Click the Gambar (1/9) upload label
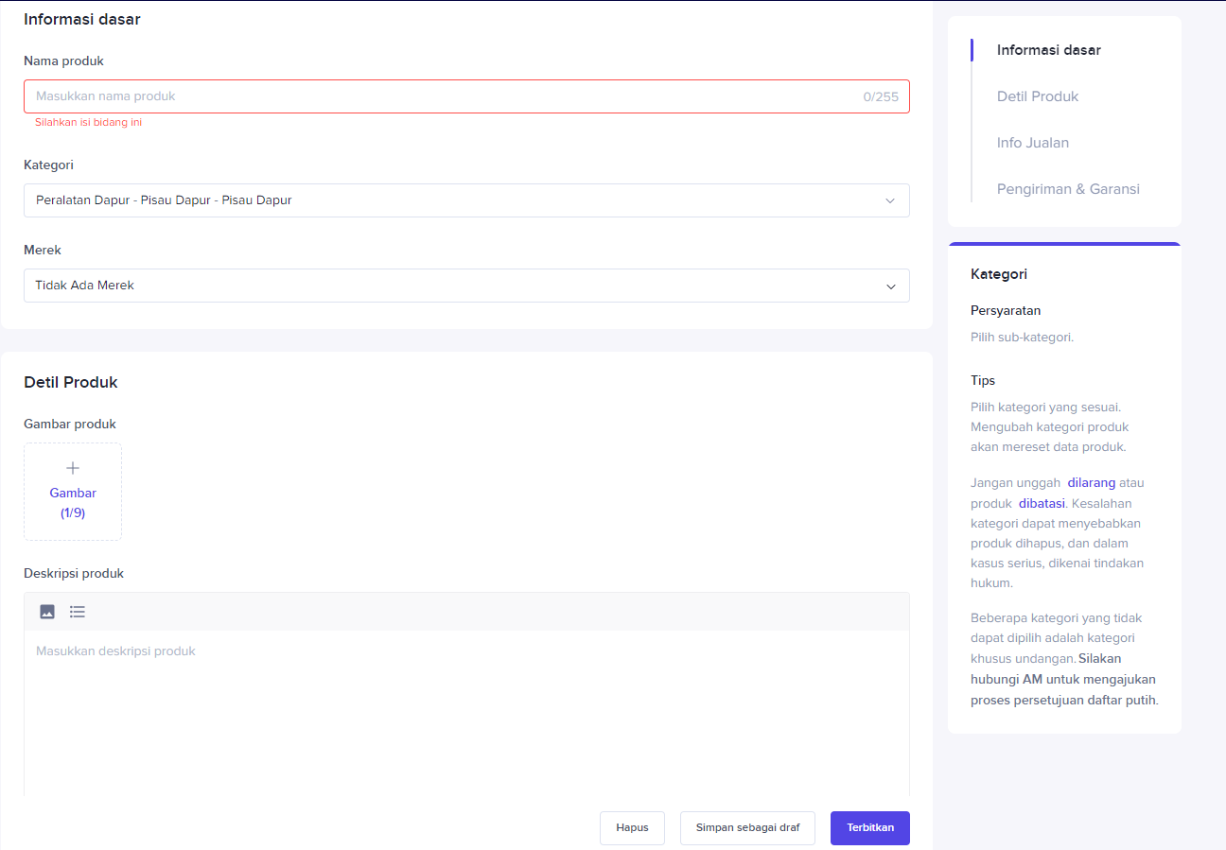Viewport: 1226px width, 850px height. (73, 502)
